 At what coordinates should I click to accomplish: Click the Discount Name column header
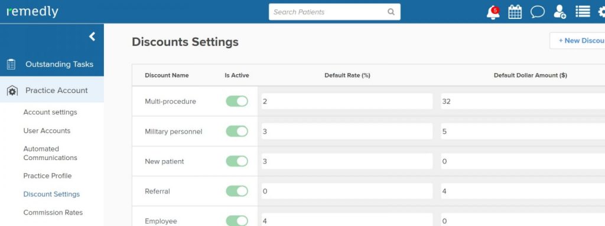pyautogui.click(x=167, y=75)
